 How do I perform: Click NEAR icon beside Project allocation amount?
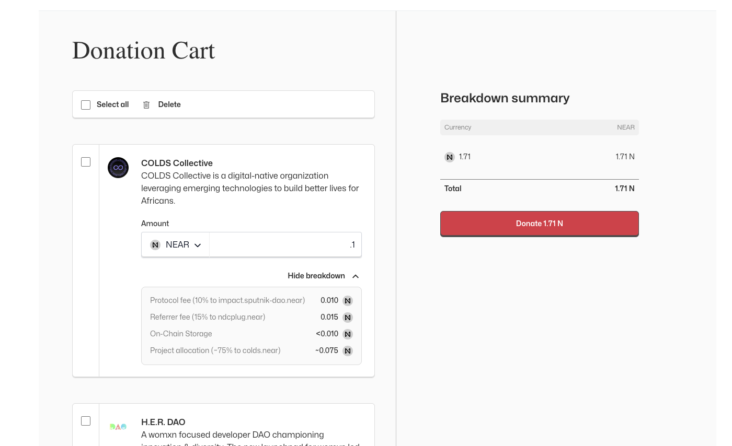[x=348, y=351]
